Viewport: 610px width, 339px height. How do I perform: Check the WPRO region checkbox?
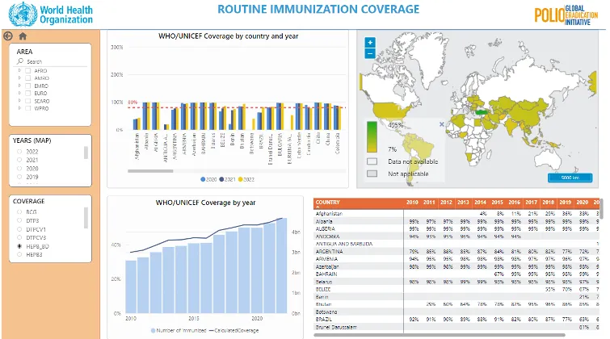point(28,108)
